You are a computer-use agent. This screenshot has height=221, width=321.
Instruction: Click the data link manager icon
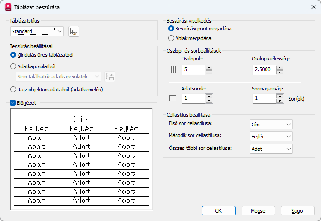tap(109, 77)
